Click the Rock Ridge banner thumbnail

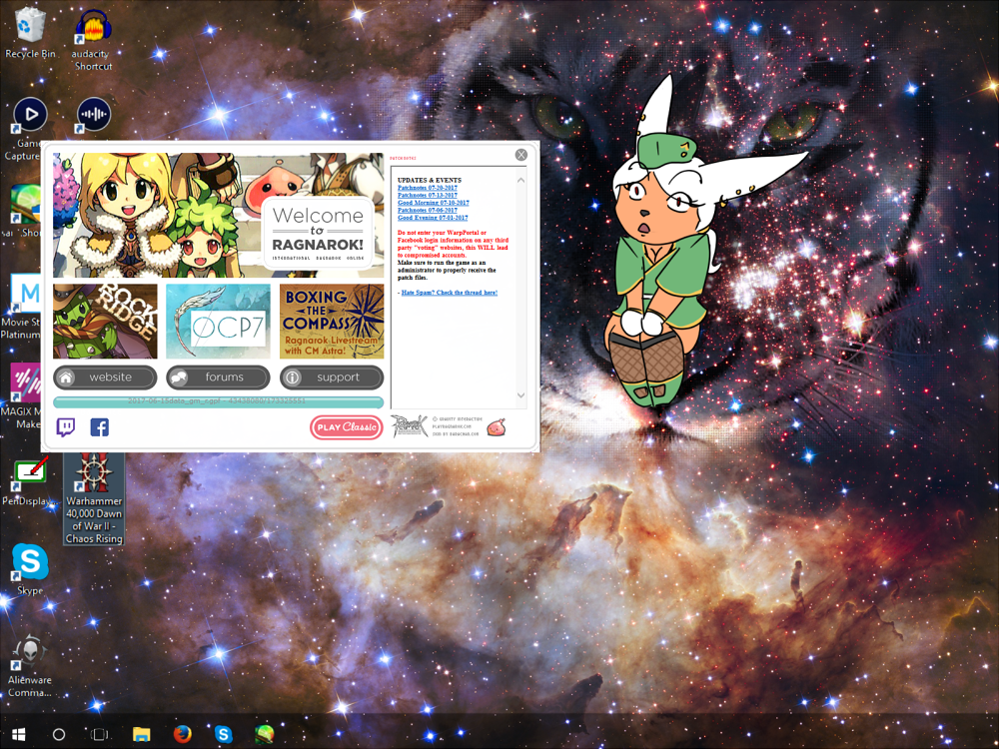pos(105,322)
